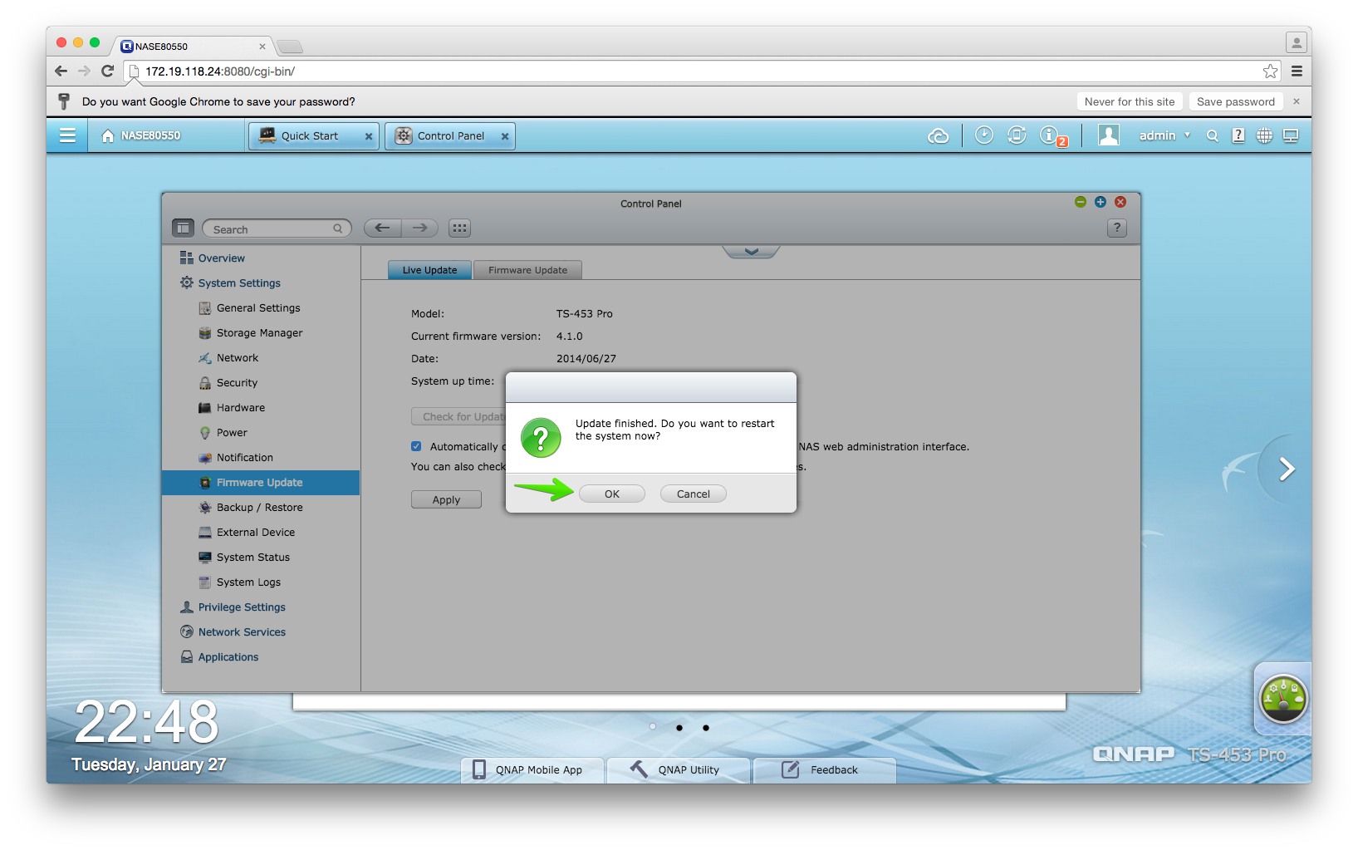Open the QNAP Utility link
The width and height of the screenshot is (1358, 850).
point(679,770)
